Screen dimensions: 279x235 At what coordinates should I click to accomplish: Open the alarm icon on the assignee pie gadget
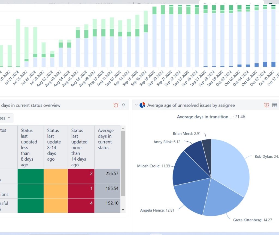click(x=266, y=105)
